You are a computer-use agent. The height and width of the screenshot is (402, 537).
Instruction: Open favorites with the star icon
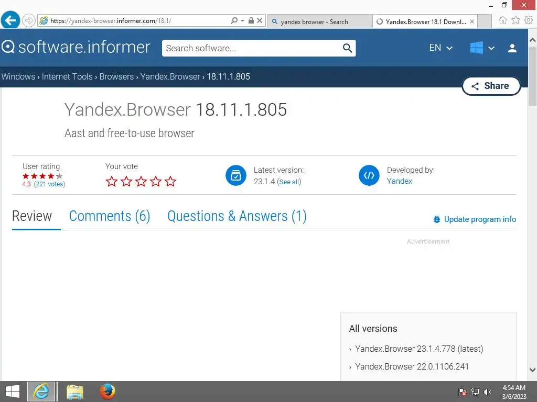515,20
